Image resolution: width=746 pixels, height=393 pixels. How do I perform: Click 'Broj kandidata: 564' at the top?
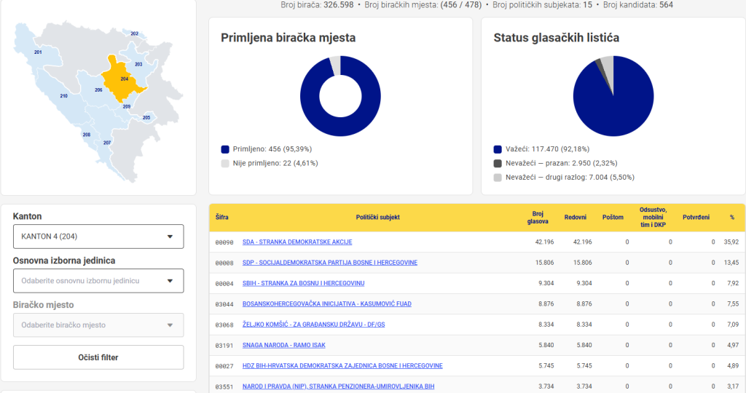coord(638,5)
